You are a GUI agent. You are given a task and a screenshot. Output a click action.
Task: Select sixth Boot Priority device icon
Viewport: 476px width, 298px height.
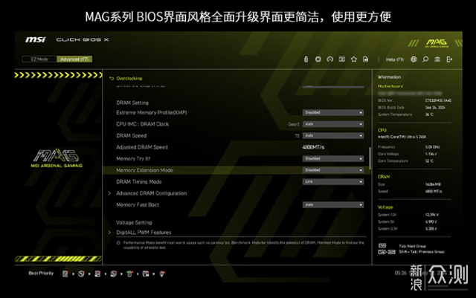(146, 273)
